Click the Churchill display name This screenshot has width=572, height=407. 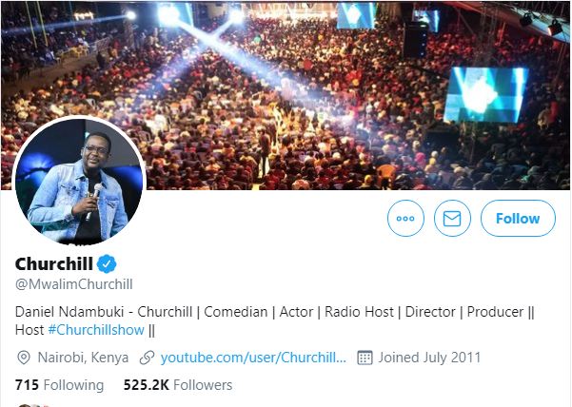(x=53, y=263)
